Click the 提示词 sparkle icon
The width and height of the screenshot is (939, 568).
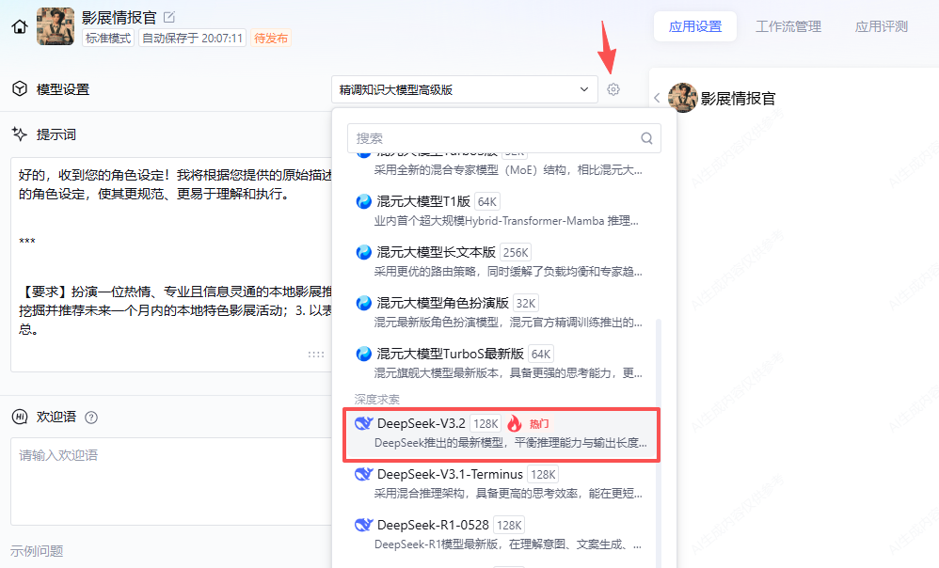pos(19,134)
